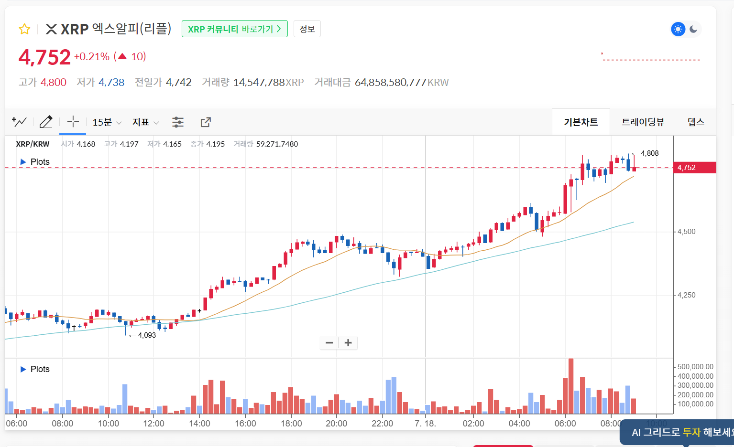Viewport: 734px width, 447px height.
Task: Click the +0.21% change indicator
Action: [92, 56]
